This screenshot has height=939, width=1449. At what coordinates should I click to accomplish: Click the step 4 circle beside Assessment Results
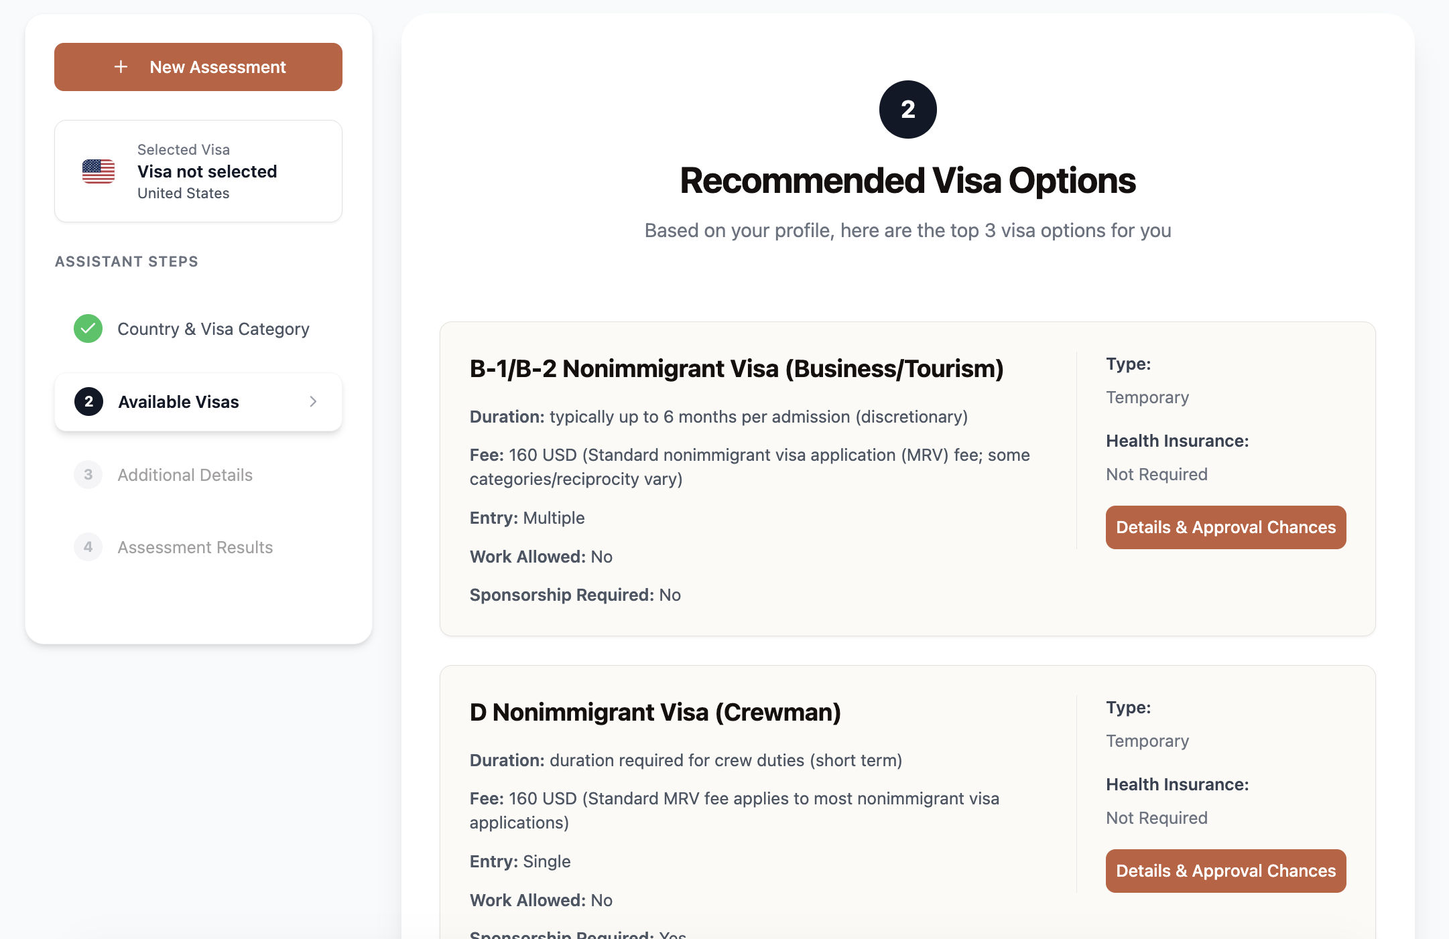88,547
